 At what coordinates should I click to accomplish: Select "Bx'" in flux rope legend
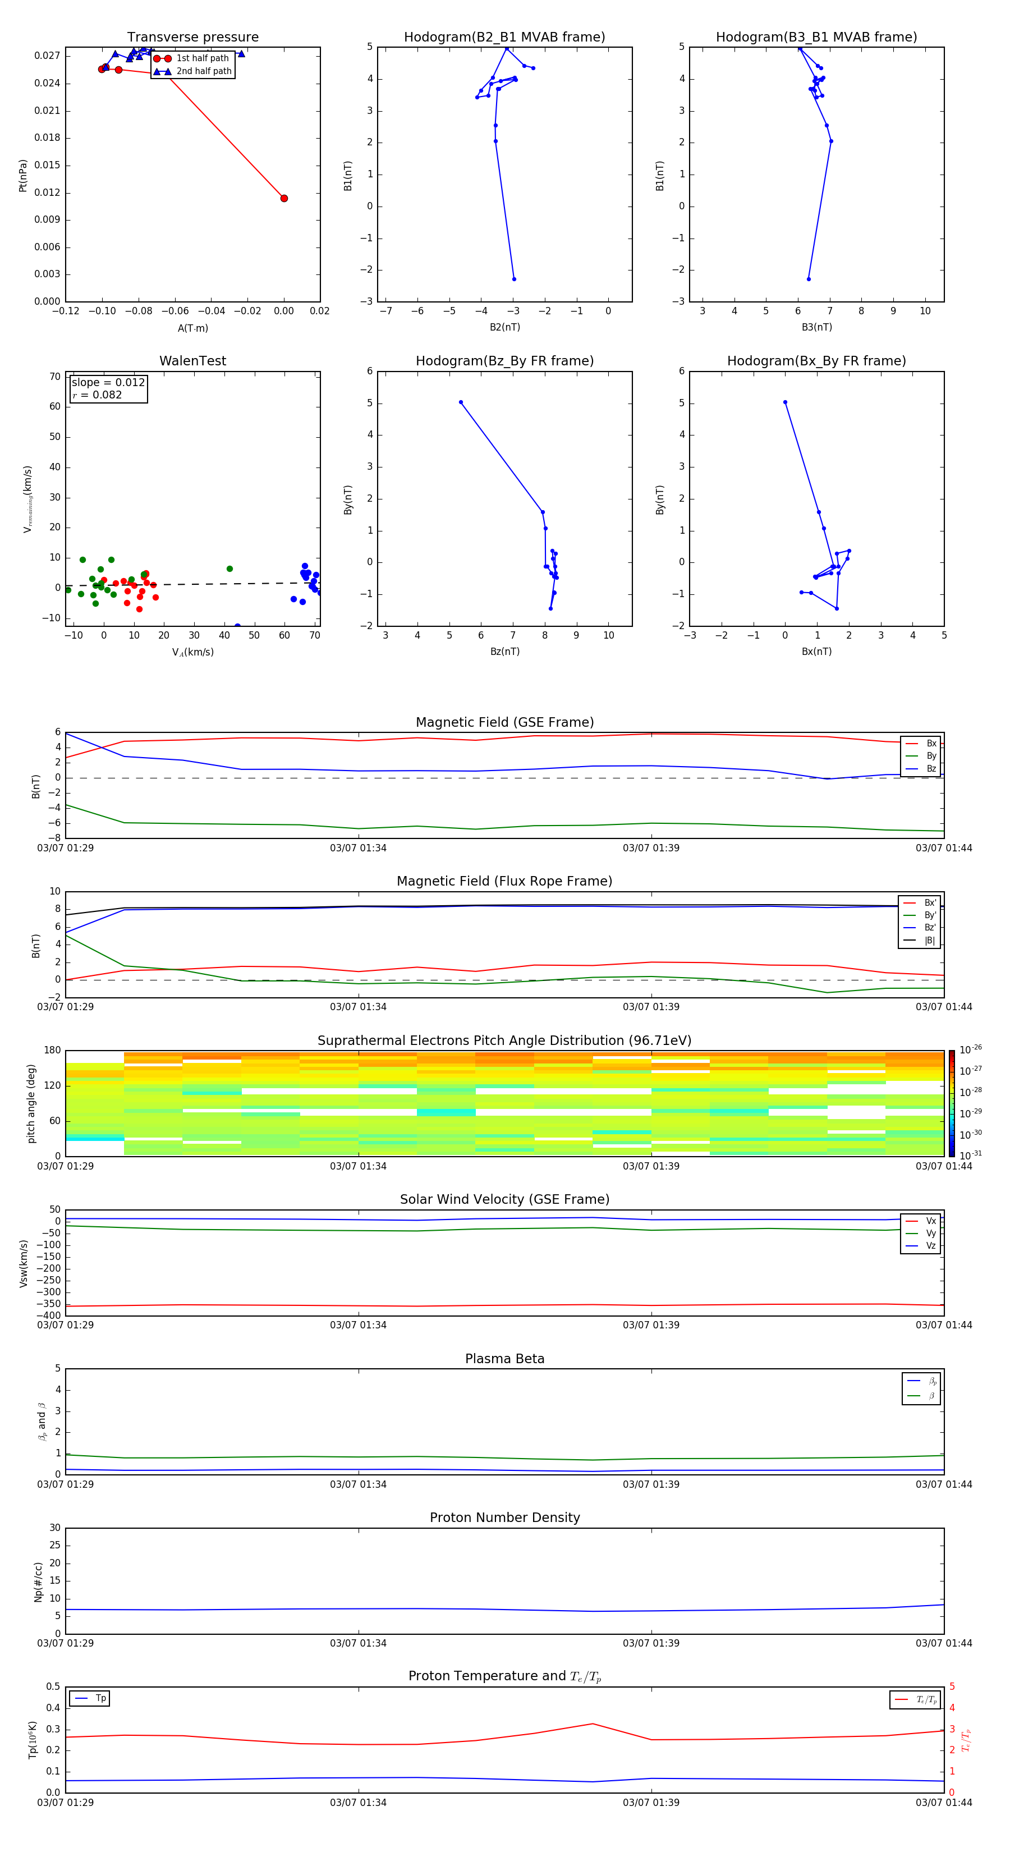click(x=920, y=903)
